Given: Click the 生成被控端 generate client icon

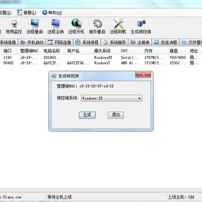Looking at the screenshot, I should (x=141, y=27).
